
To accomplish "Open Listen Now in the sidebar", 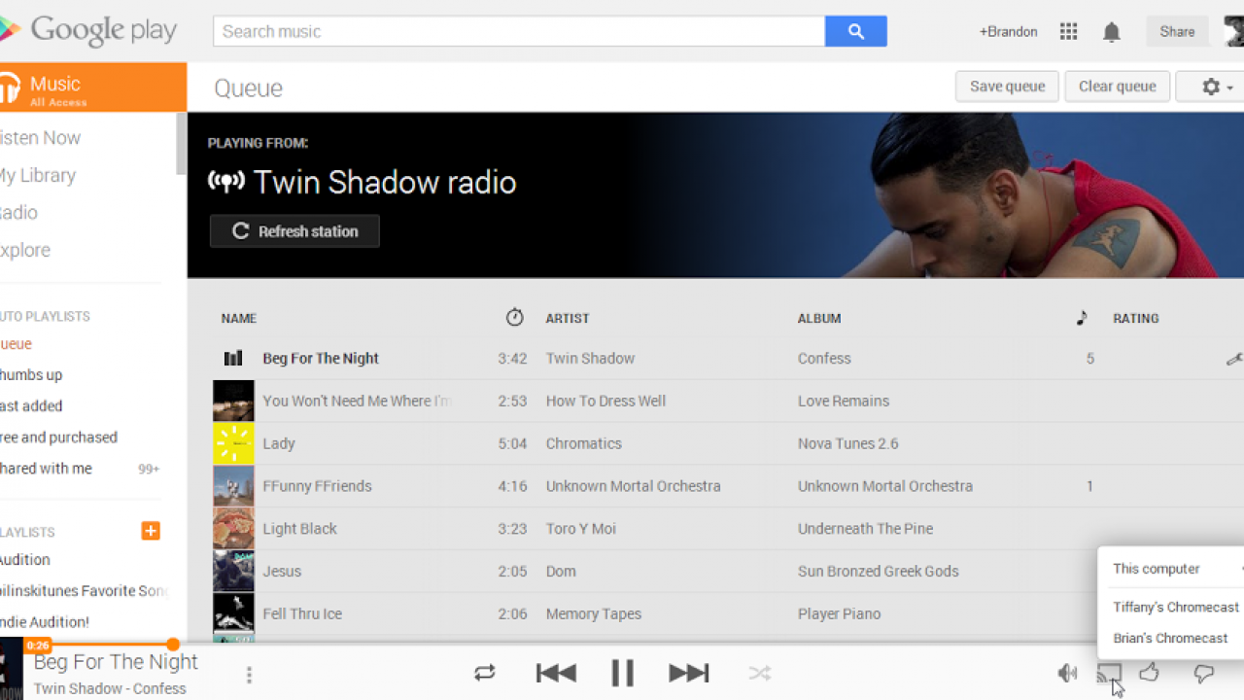I will coord(40,138).
